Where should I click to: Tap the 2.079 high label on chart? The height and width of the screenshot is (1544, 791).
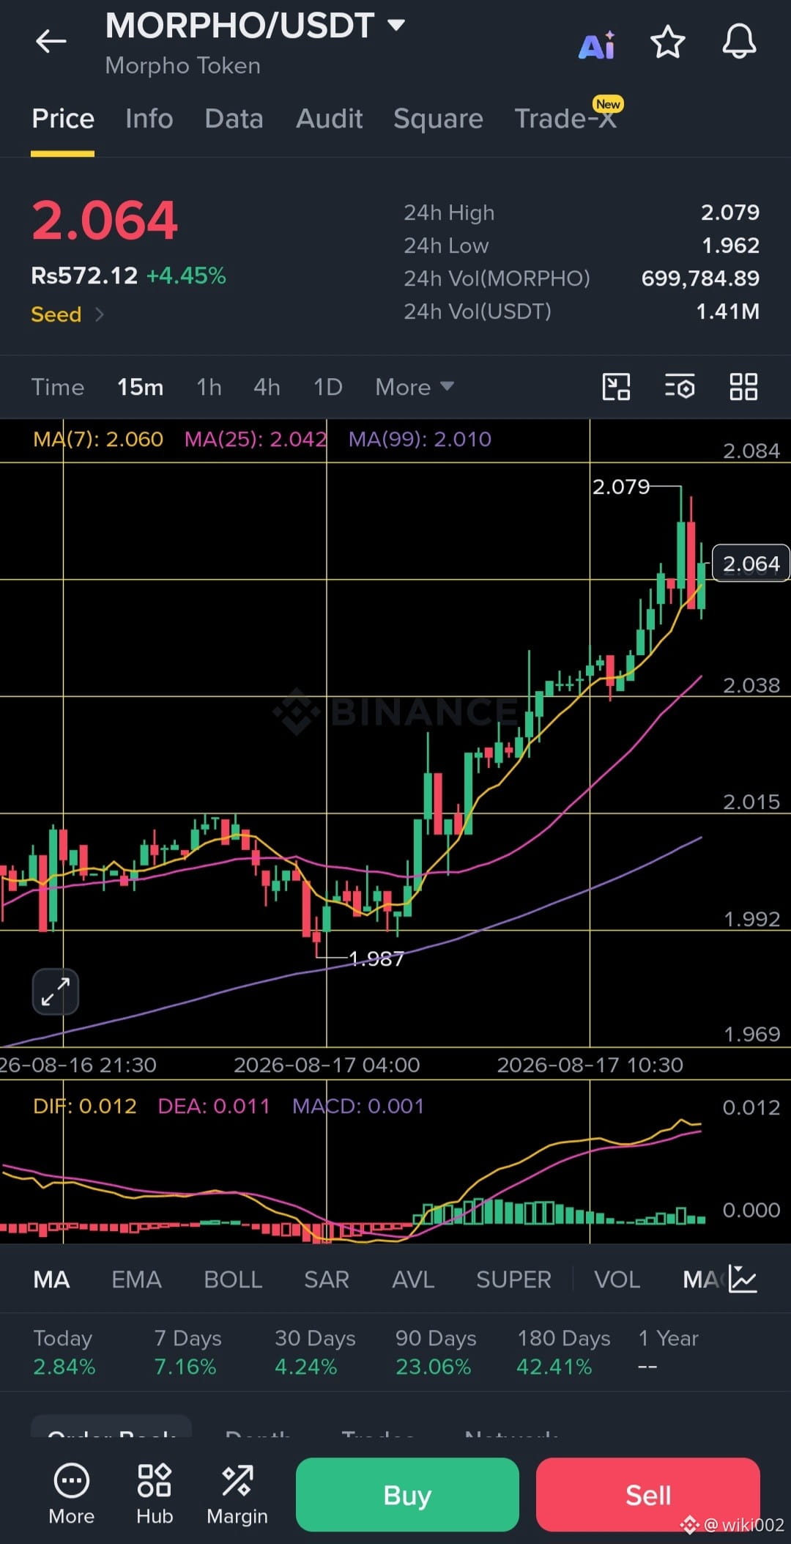coord(621,487)
